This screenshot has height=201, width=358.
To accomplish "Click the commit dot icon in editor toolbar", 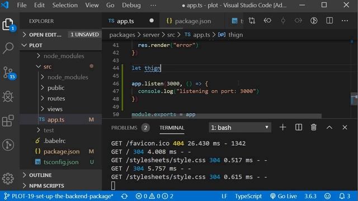I will [x=283, y=21].
